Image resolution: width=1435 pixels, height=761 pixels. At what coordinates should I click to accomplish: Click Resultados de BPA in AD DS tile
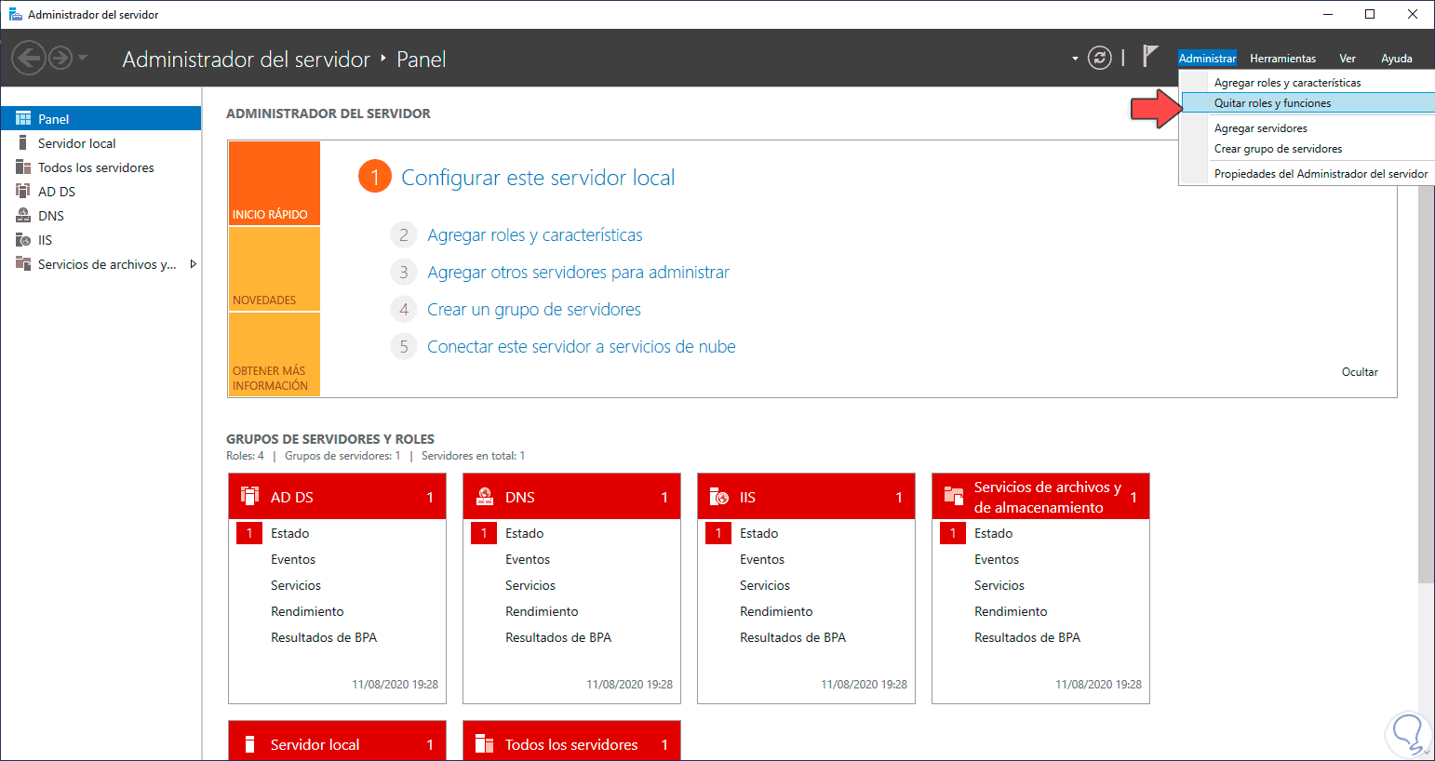324,637
